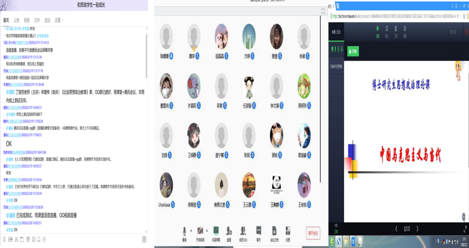Click the Share Screen (共享屏幕) icon

(x=216, y=231)
